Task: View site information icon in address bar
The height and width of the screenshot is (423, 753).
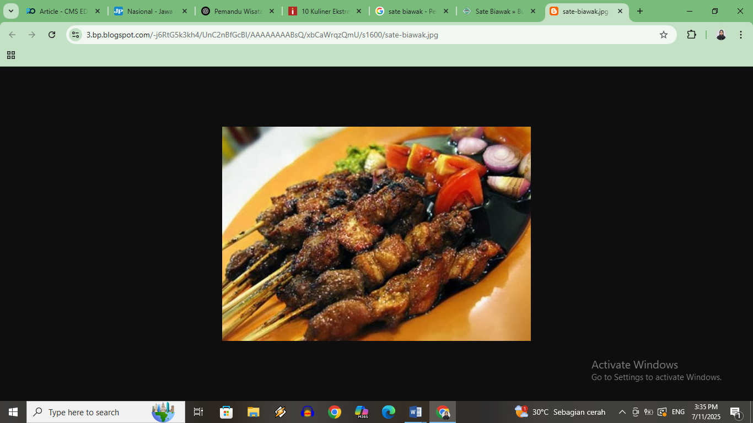Action: tap(74, 34)
